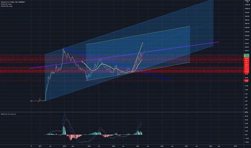The image size is (251, 148).
Task: Select the DEMA (55, close) indicator legend
Action: 6,4
